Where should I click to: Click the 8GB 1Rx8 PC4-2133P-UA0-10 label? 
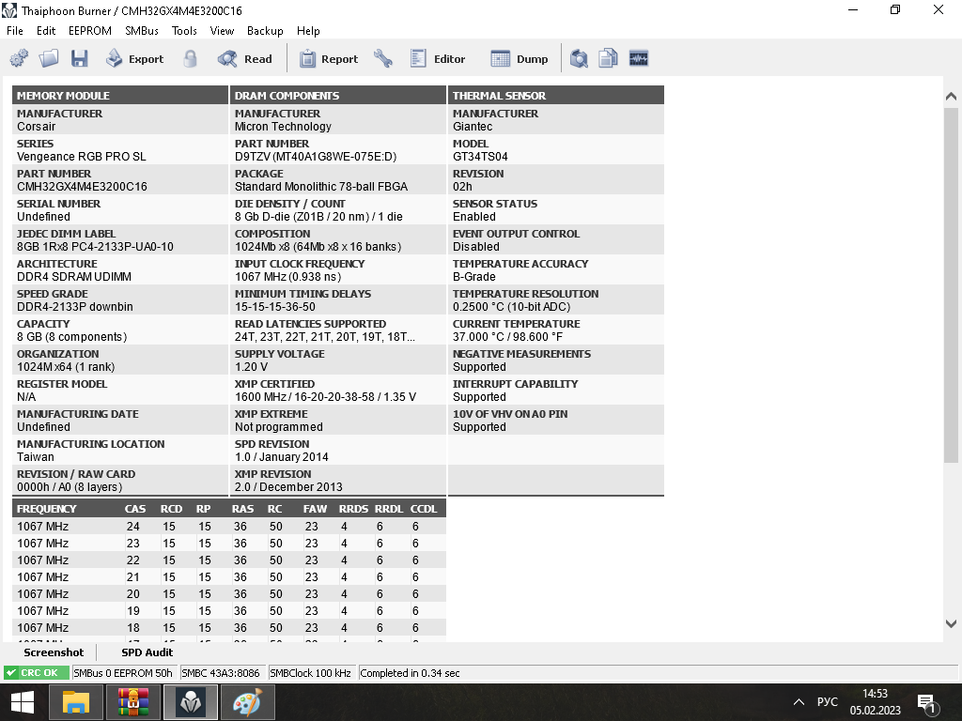pos(95,247)
